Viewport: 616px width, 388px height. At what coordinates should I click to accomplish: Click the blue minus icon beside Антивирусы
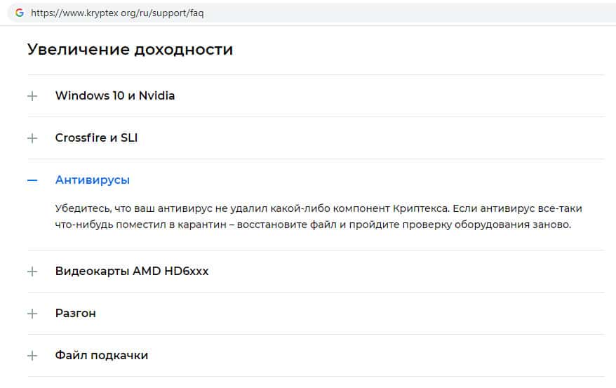[x=32, y=180]
